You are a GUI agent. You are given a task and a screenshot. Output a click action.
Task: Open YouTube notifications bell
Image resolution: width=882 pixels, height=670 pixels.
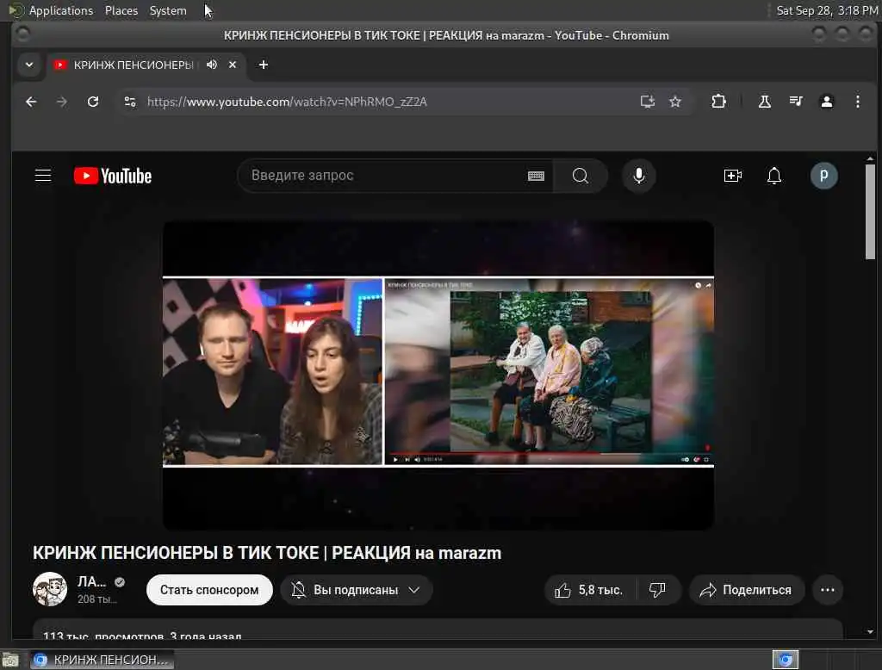(x=774, y=176)
